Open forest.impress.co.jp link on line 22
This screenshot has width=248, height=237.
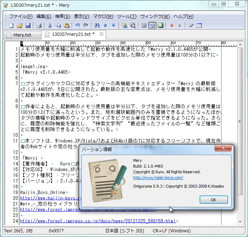[x=88, y=209]
